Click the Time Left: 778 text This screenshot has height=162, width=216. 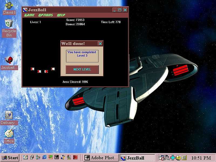click(111, 22)
